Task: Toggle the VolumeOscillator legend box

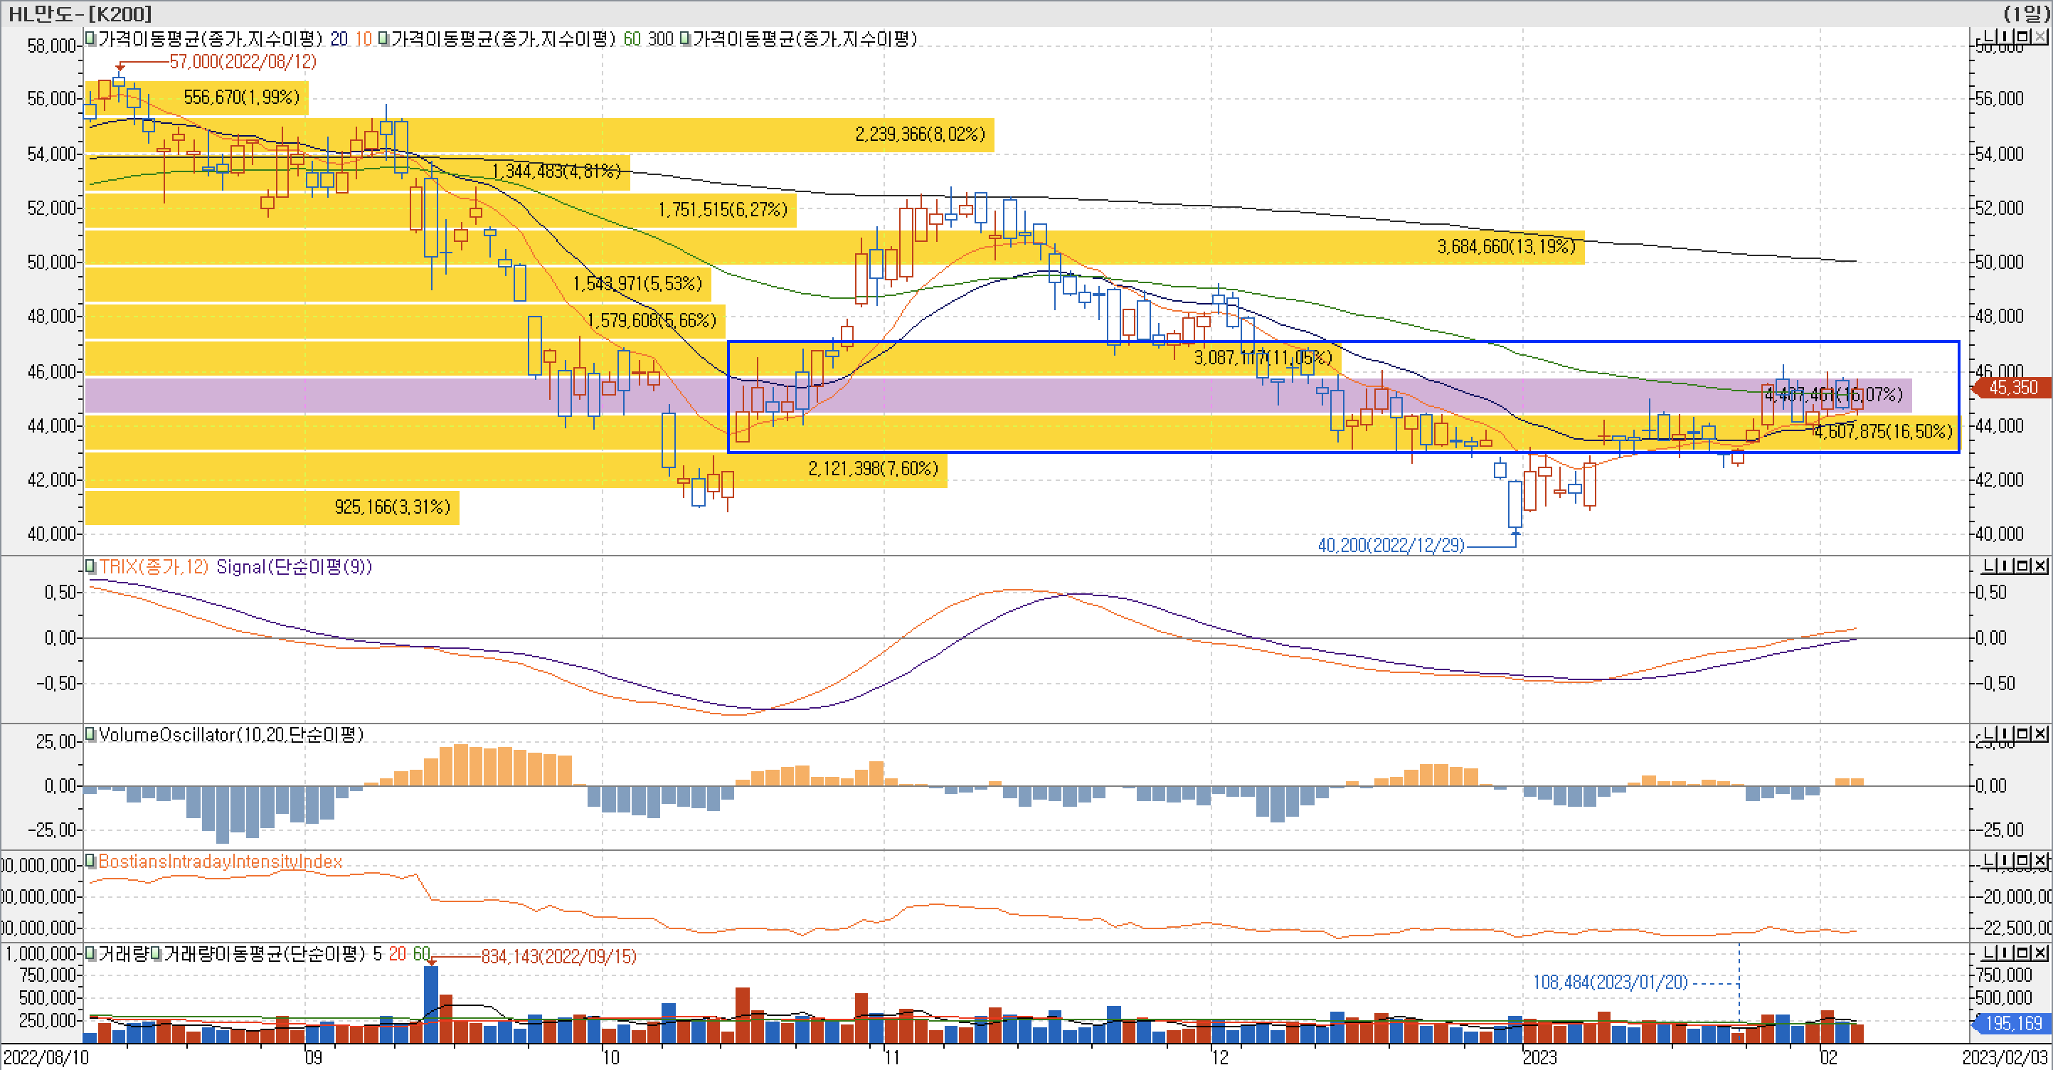Action: tap(90, 734)
